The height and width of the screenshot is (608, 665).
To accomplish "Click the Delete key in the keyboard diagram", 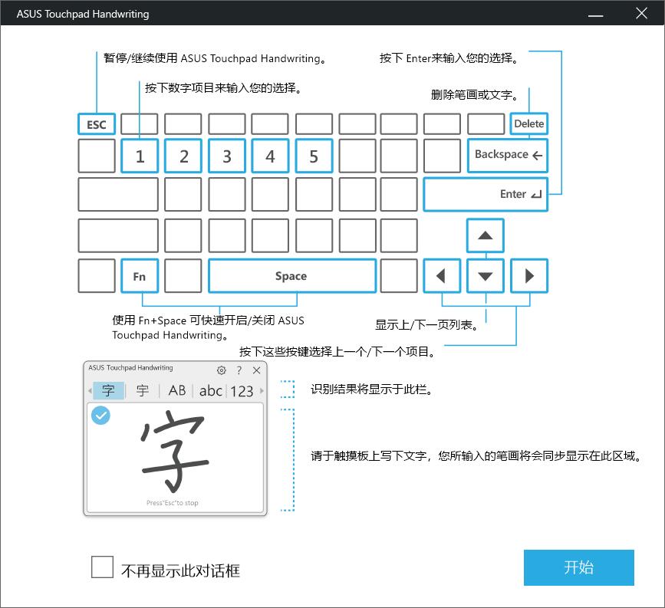I will [529, 123].
